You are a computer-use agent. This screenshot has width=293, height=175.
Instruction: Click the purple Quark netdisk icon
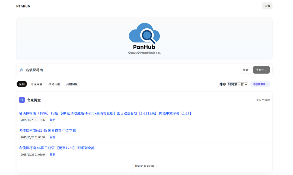[x=22, y=100]
